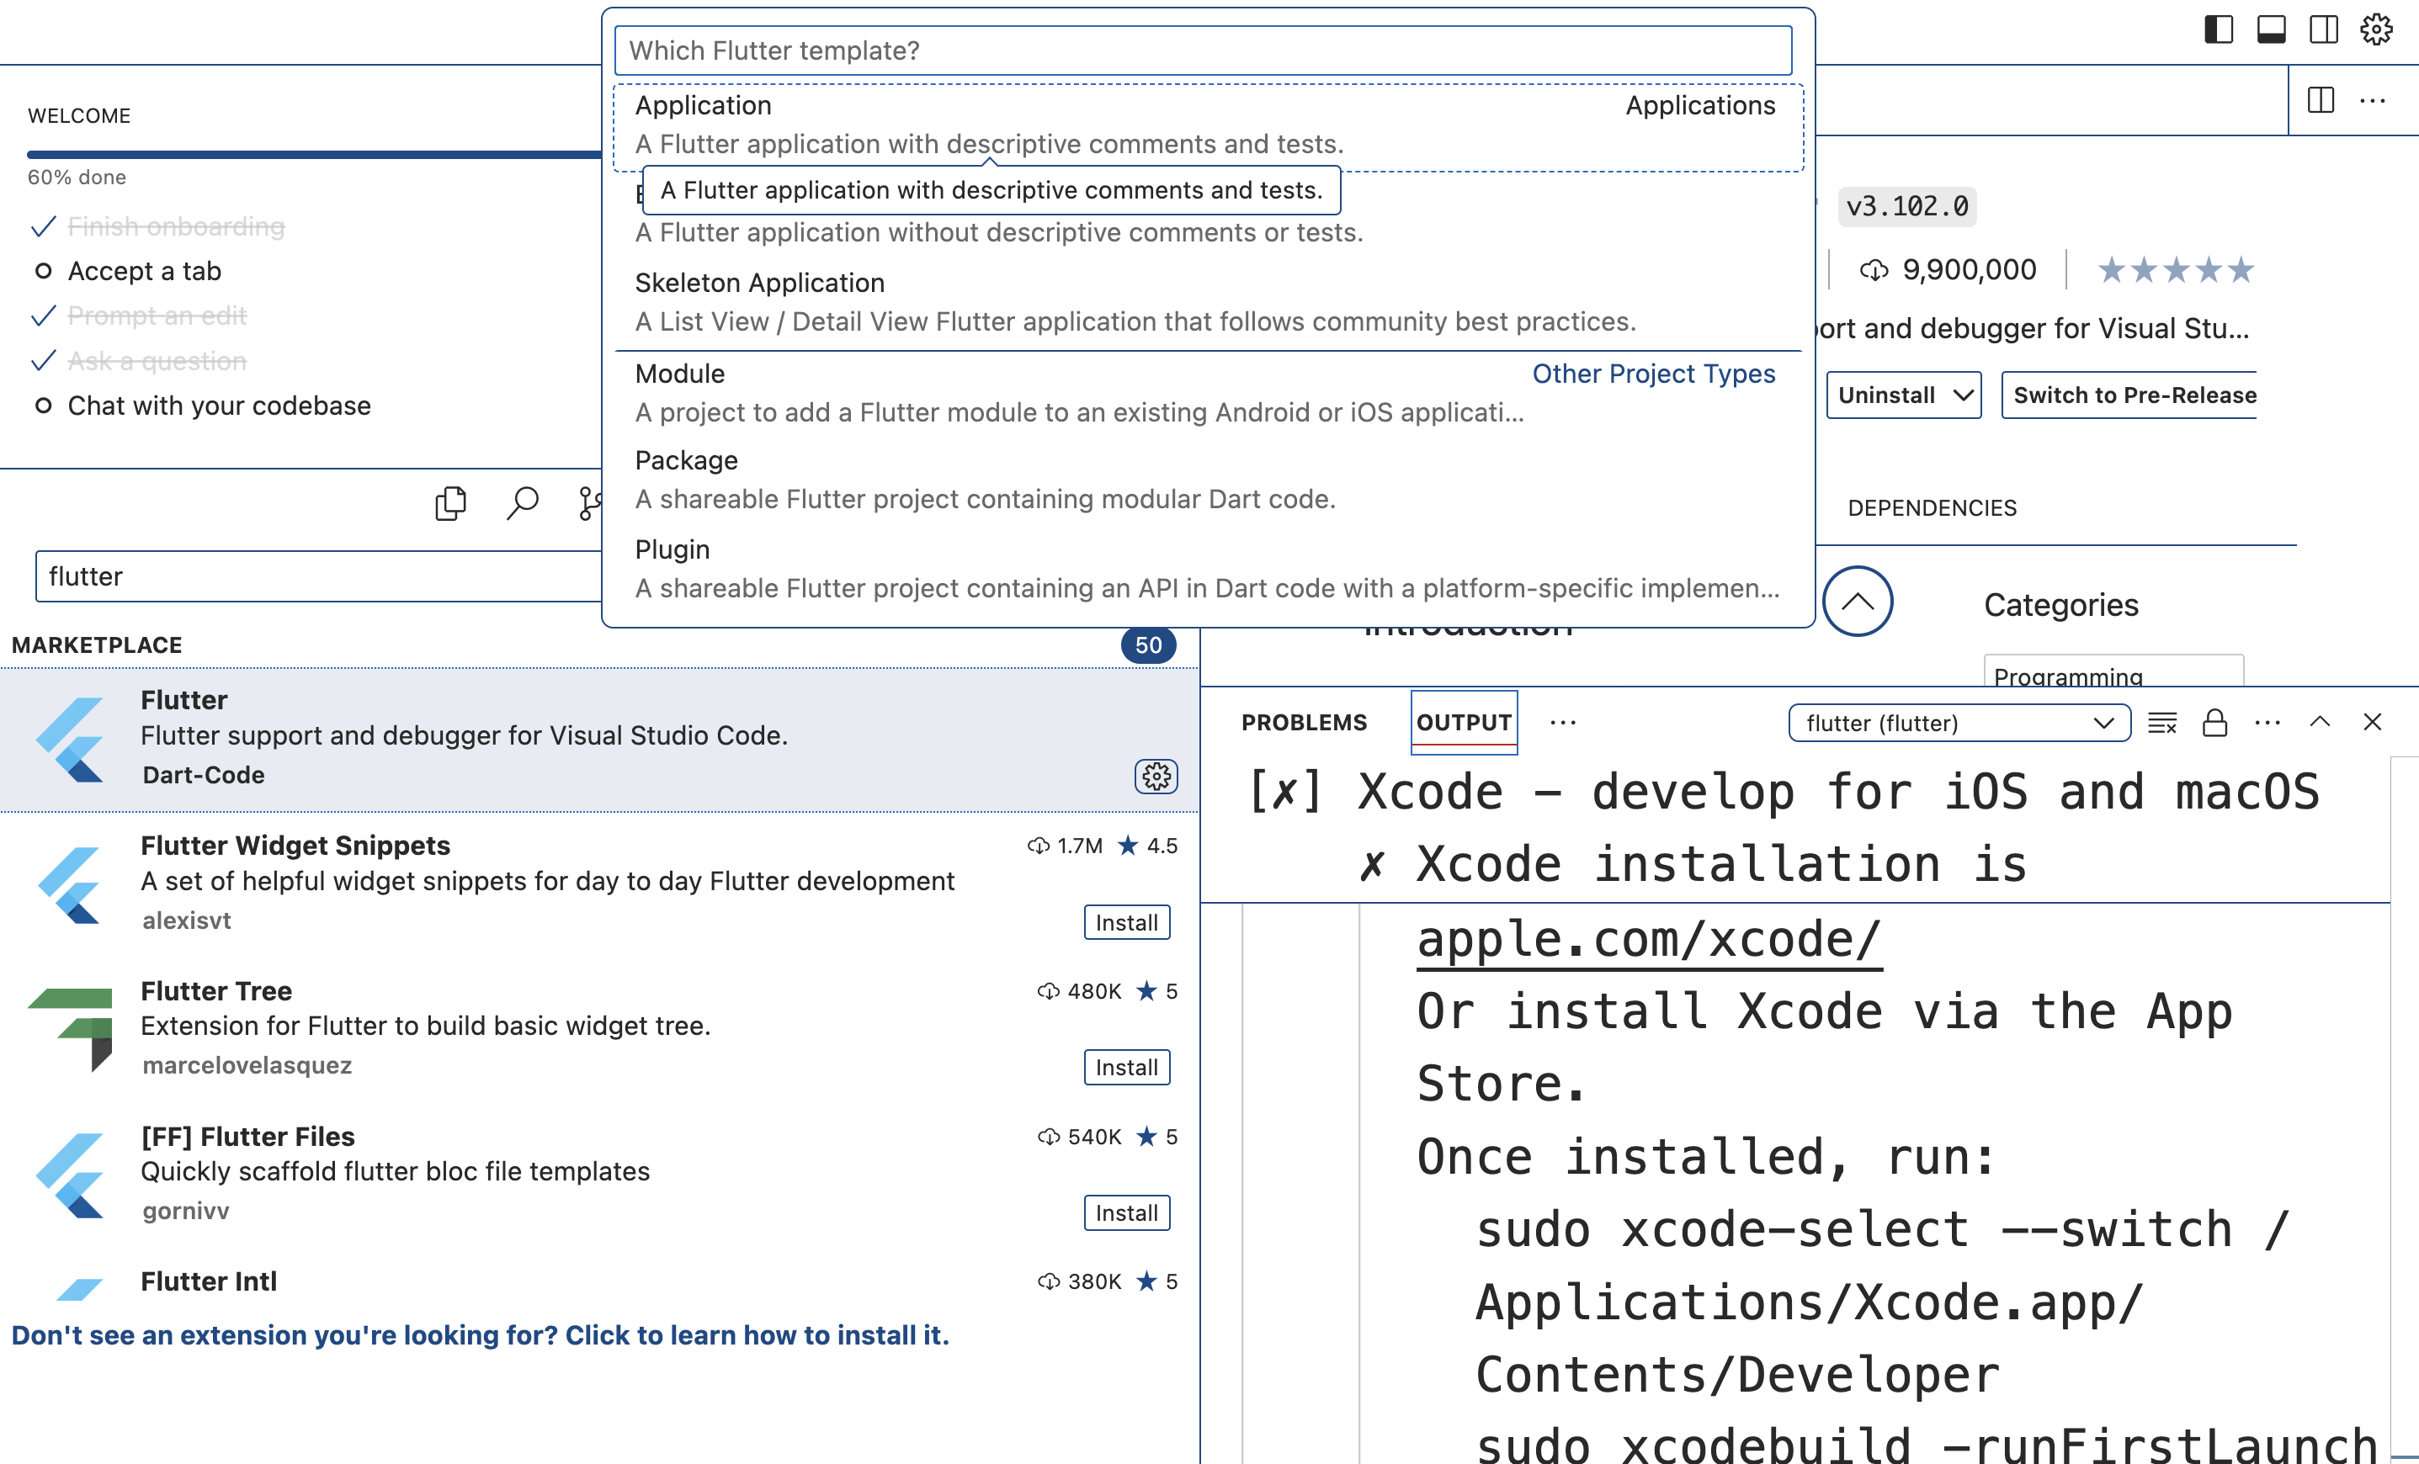The width and height of the screenshot is (2419, 1464).
Task: Click Flutter Widget Snippets extension icon
Action: coord(71,884)
